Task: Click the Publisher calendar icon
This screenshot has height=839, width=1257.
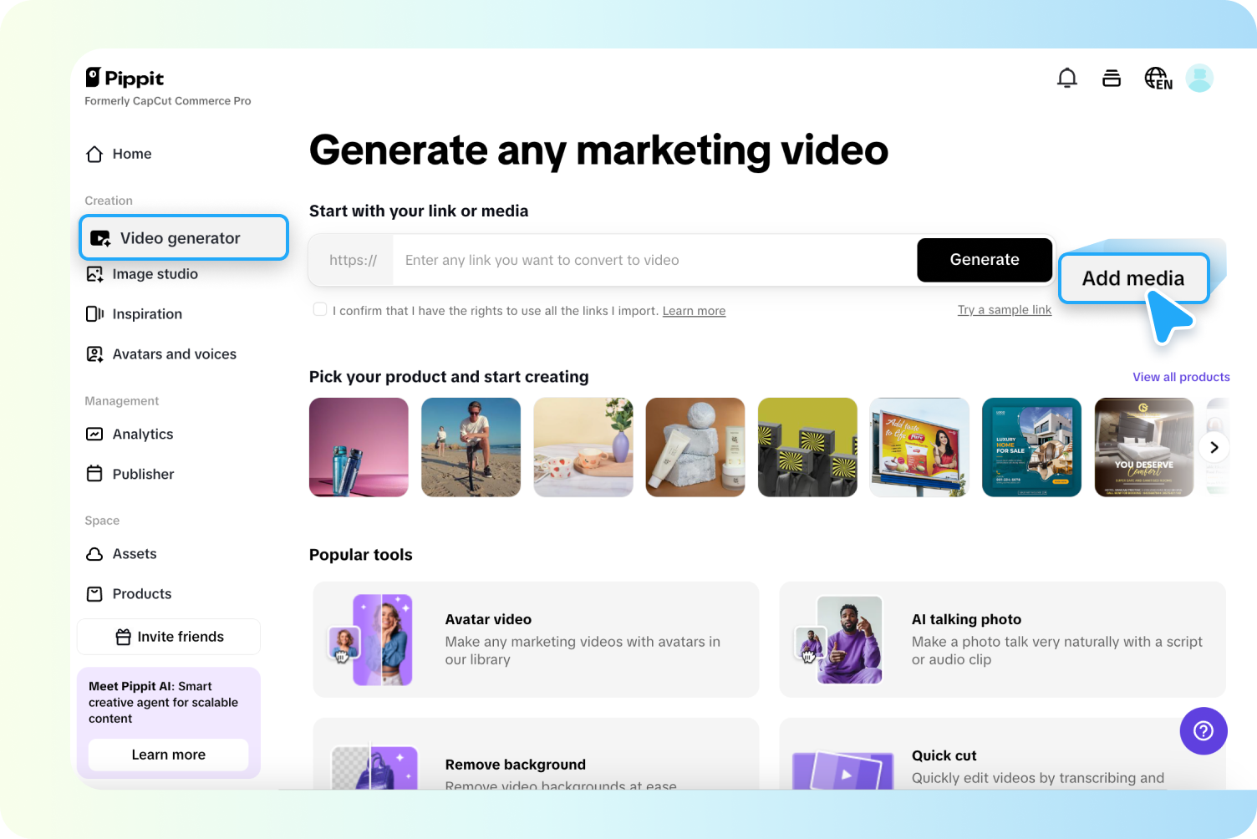Action: click(x=94, y=473)
